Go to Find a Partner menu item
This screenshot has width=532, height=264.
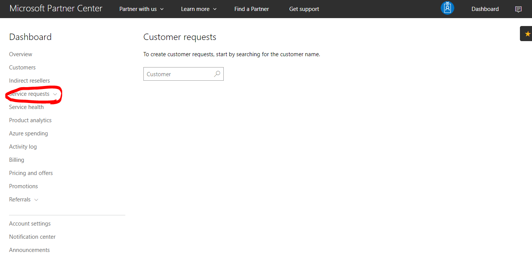coord(252,9)
